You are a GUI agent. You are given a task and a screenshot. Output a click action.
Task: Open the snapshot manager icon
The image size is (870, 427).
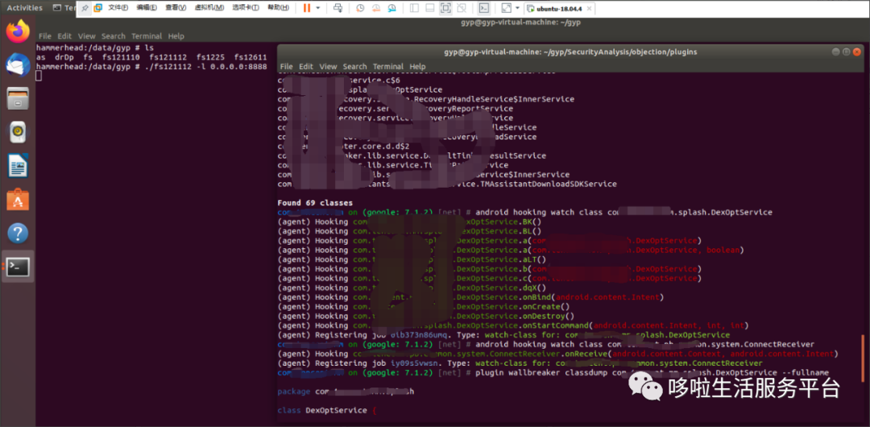point(392,8)
